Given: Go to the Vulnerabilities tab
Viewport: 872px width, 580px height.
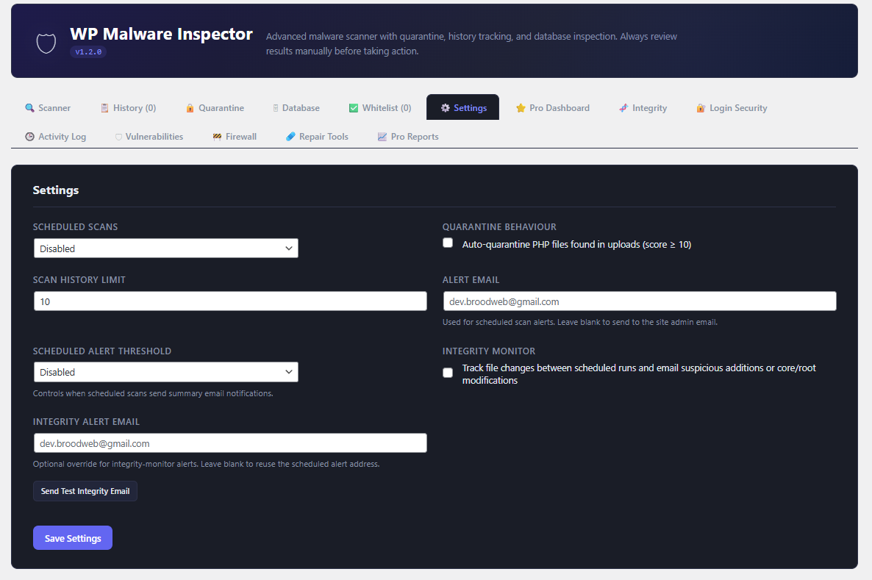Looking at the screenshot, I should coord(149,137).
